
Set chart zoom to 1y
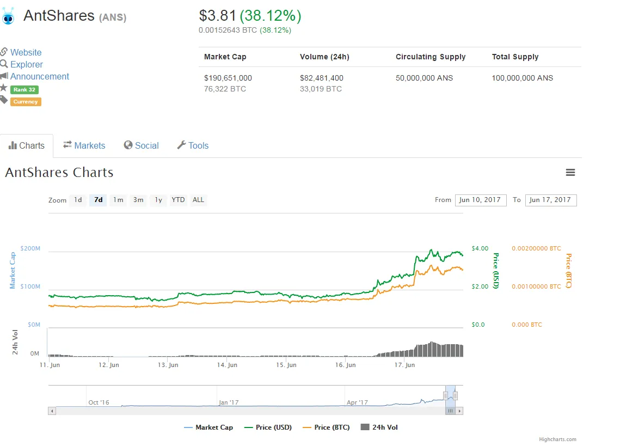point(158,200)
